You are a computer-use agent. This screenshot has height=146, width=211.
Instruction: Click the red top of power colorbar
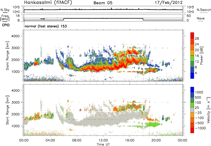[x=192, y=36]
